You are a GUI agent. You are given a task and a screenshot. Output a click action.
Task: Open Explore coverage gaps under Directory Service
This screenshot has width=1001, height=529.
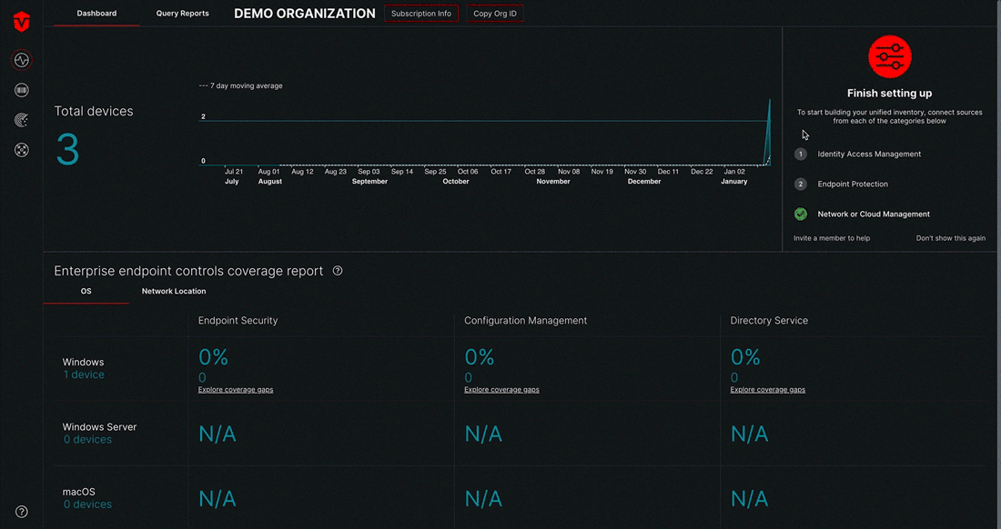(x=767, y=389)
